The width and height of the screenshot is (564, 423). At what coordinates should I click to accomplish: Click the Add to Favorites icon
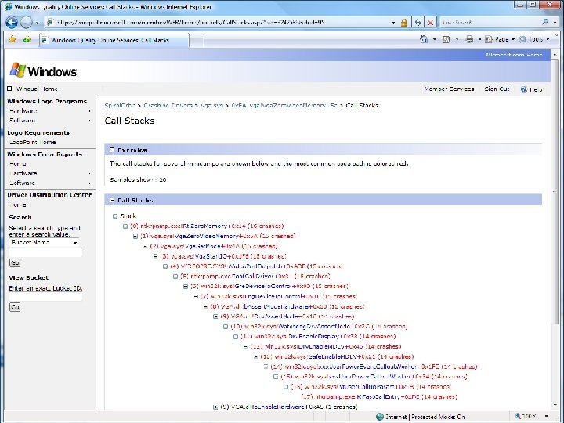(x=27, y=40)
